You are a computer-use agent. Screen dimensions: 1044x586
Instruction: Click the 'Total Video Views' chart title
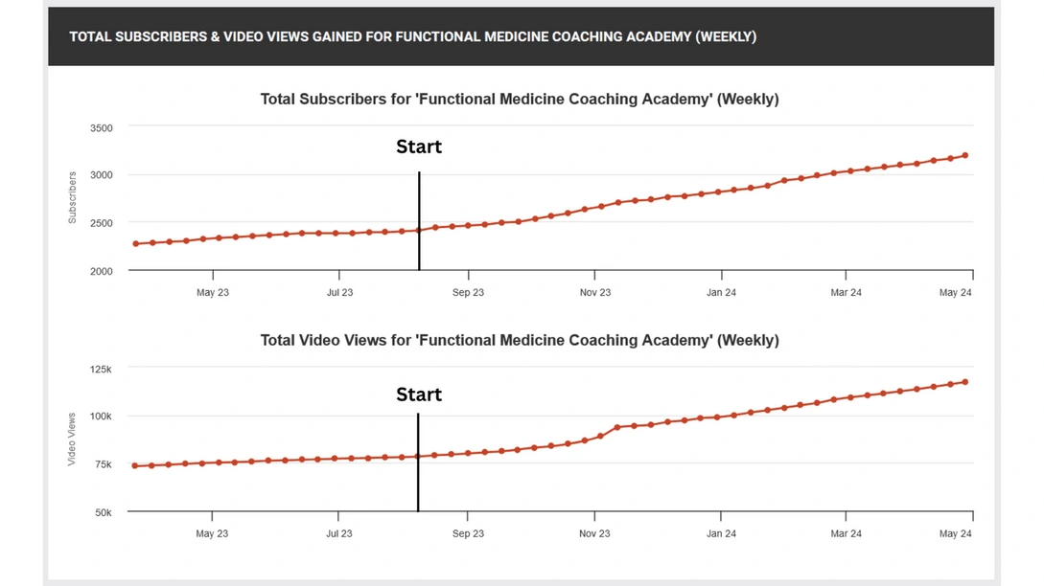point(520,340)
